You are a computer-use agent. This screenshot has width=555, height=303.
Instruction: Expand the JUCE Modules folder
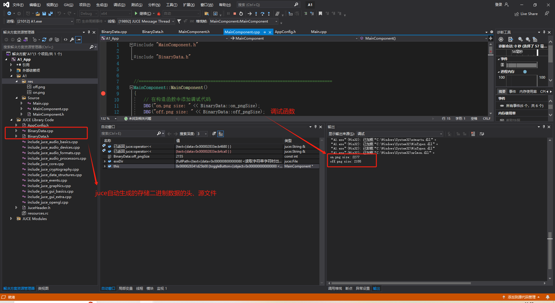click(11, 219)
